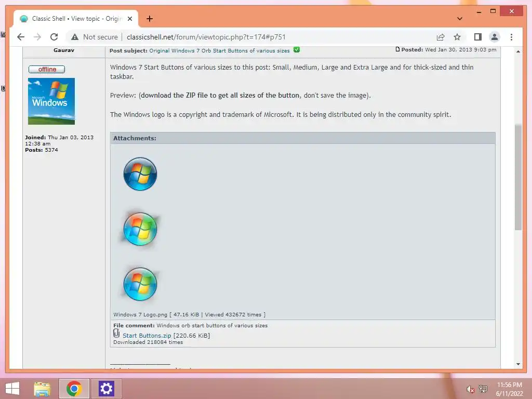
Task: Close the Classic Shell tab
Action: point(129,19)
